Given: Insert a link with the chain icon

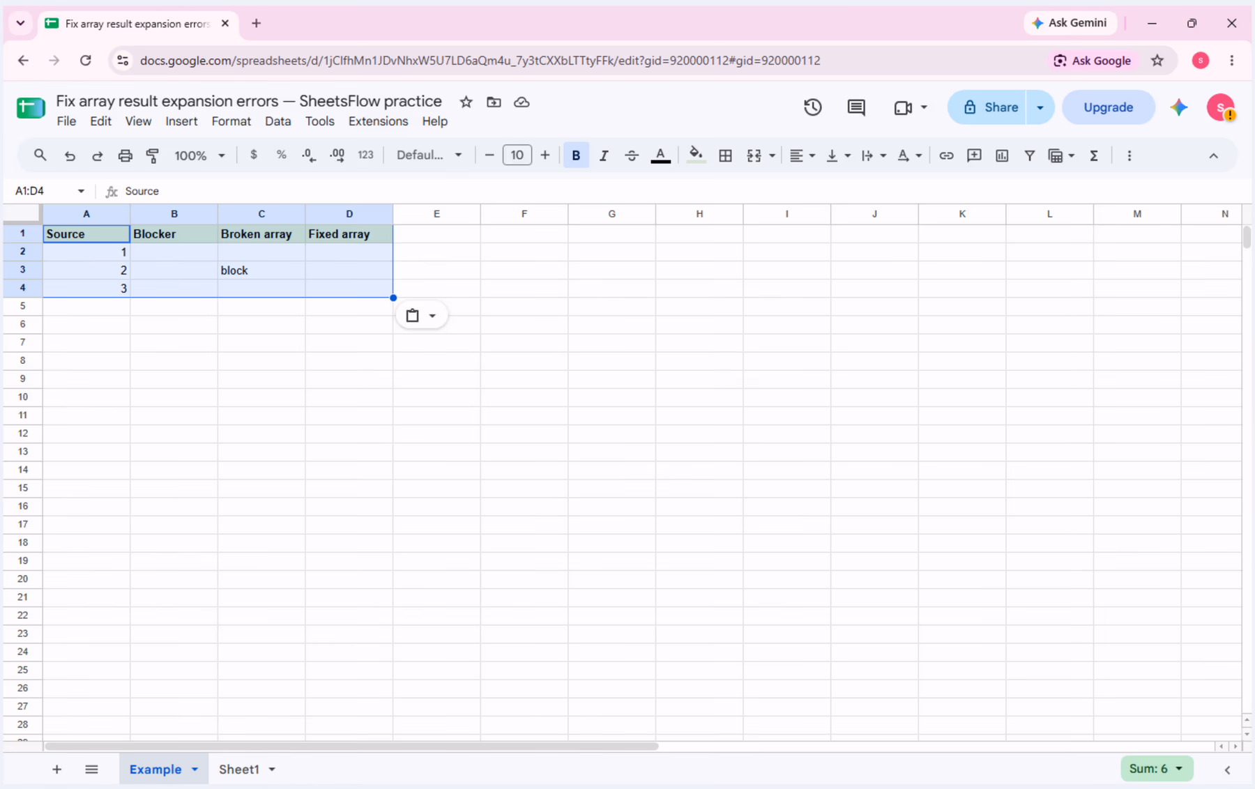Looking at the screenshot, I should tap(946, 155).
